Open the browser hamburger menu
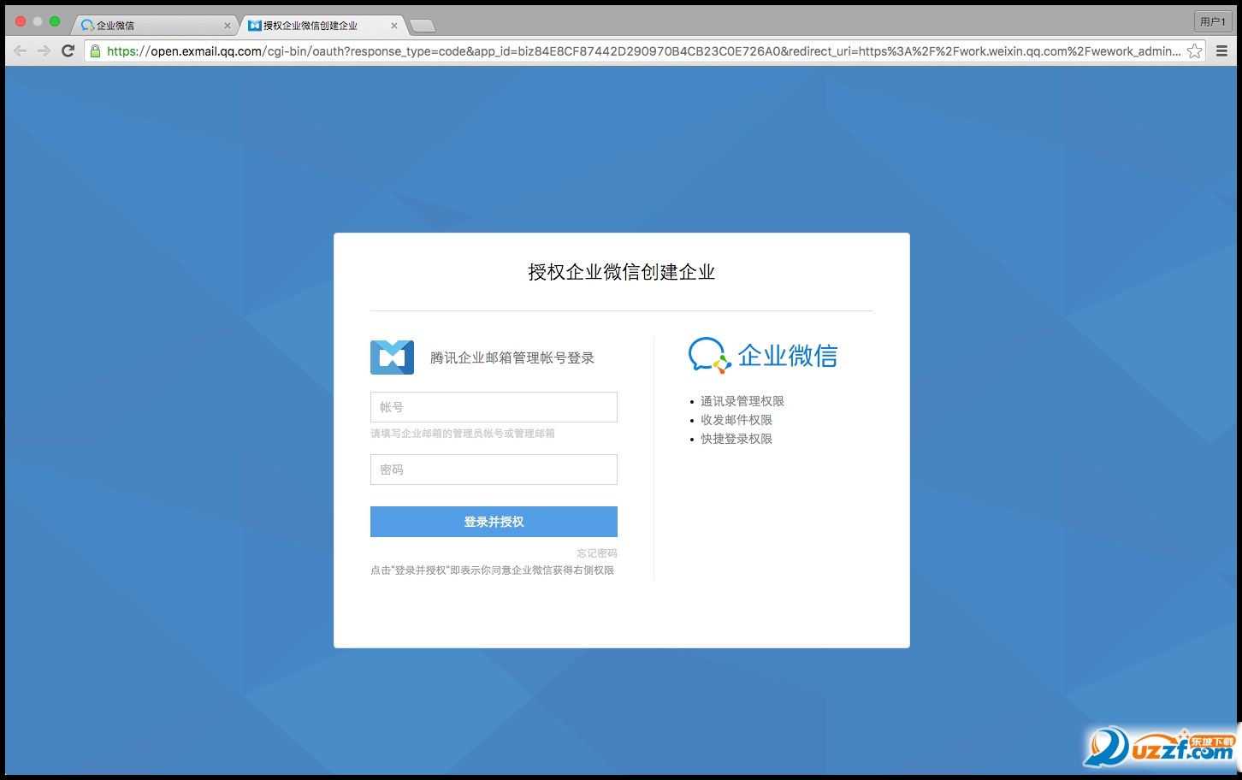Screen dimensions: 1242x780 (x=1221, y=51)
